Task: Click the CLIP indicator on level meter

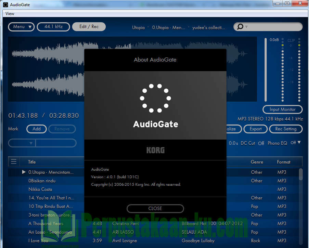Action: click(x=291, y=40)
